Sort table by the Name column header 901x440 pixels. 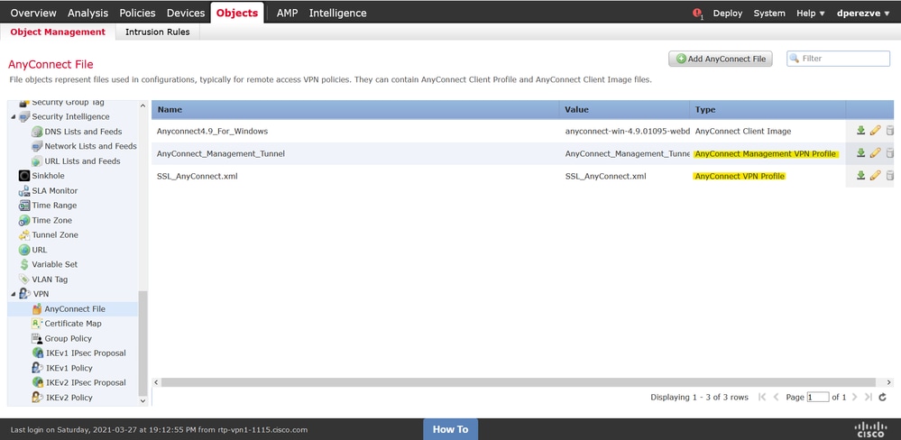coord(355,109)
